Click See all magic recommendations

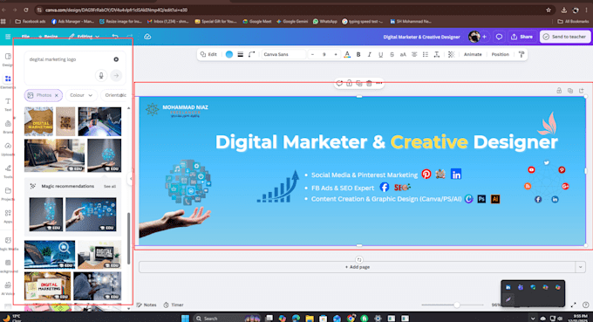coord(110,187)
